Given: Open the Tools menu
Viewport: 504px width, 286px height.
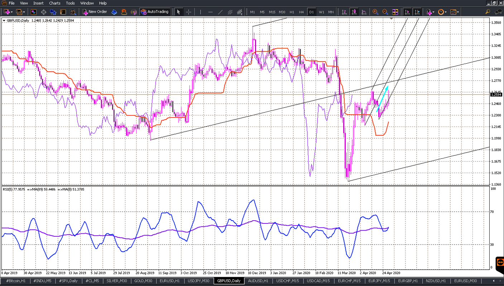Looking at the screenshot, I should [71, 3].
